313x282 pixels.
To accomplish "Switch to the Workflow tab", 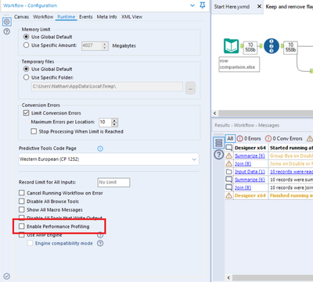I will pos(43,16).
